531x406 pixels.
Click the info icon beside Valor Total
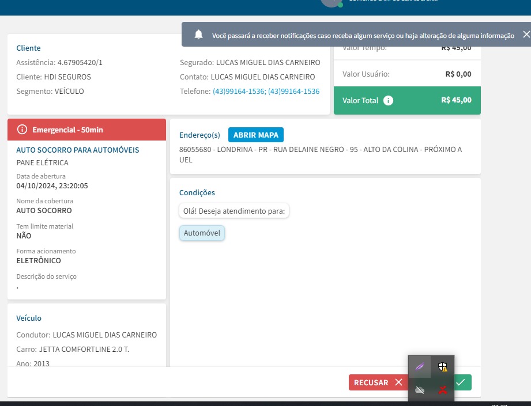388,100
